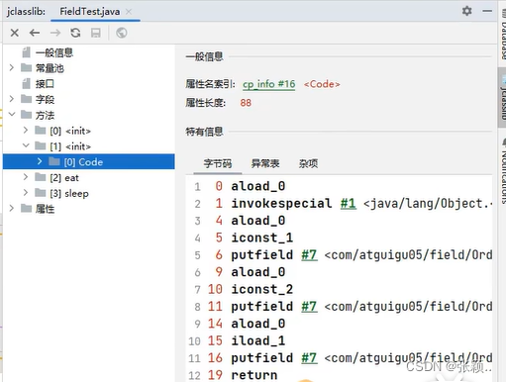Expand the 常量池 node
506x382 pixels.
(x=12, y=67)
